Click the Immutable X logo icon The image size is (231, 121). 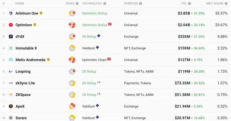(11, 48)
